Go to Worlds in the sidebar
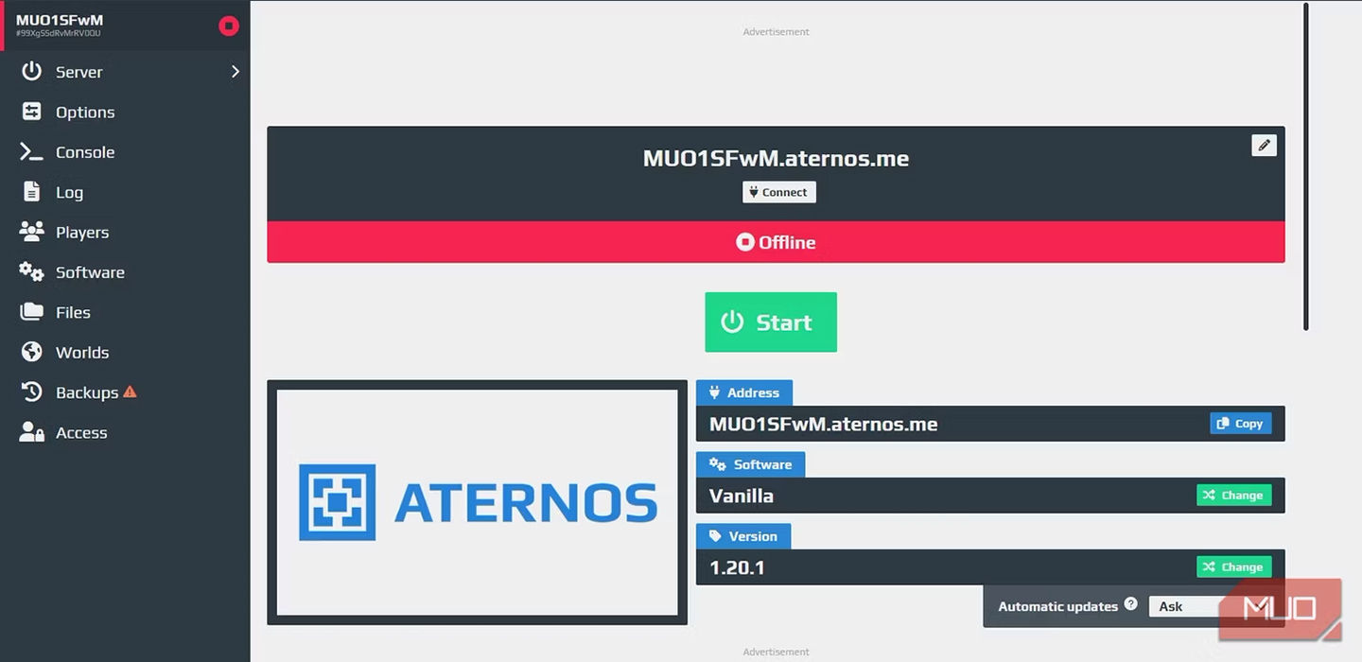1362x662 pixels. [x=82, y=353]
